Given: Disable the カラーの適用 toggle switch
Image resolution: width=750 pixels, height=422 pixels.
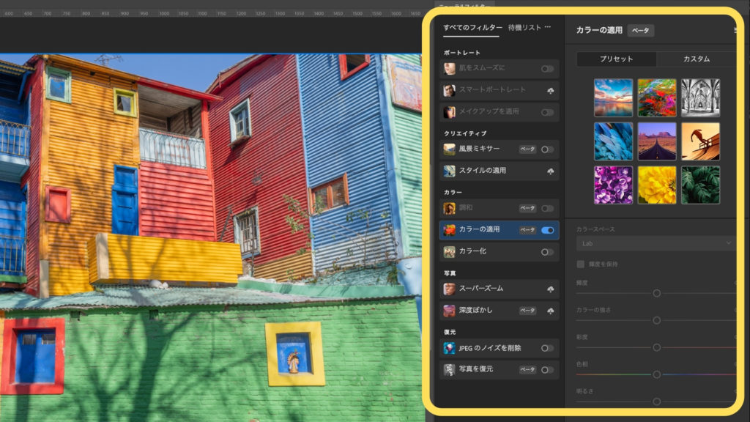Looking at the screenshot, I should click(x=547, y=230).
